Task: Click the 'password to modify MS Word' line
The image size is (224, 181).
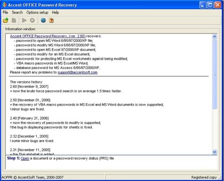Action: click(55, 45)
